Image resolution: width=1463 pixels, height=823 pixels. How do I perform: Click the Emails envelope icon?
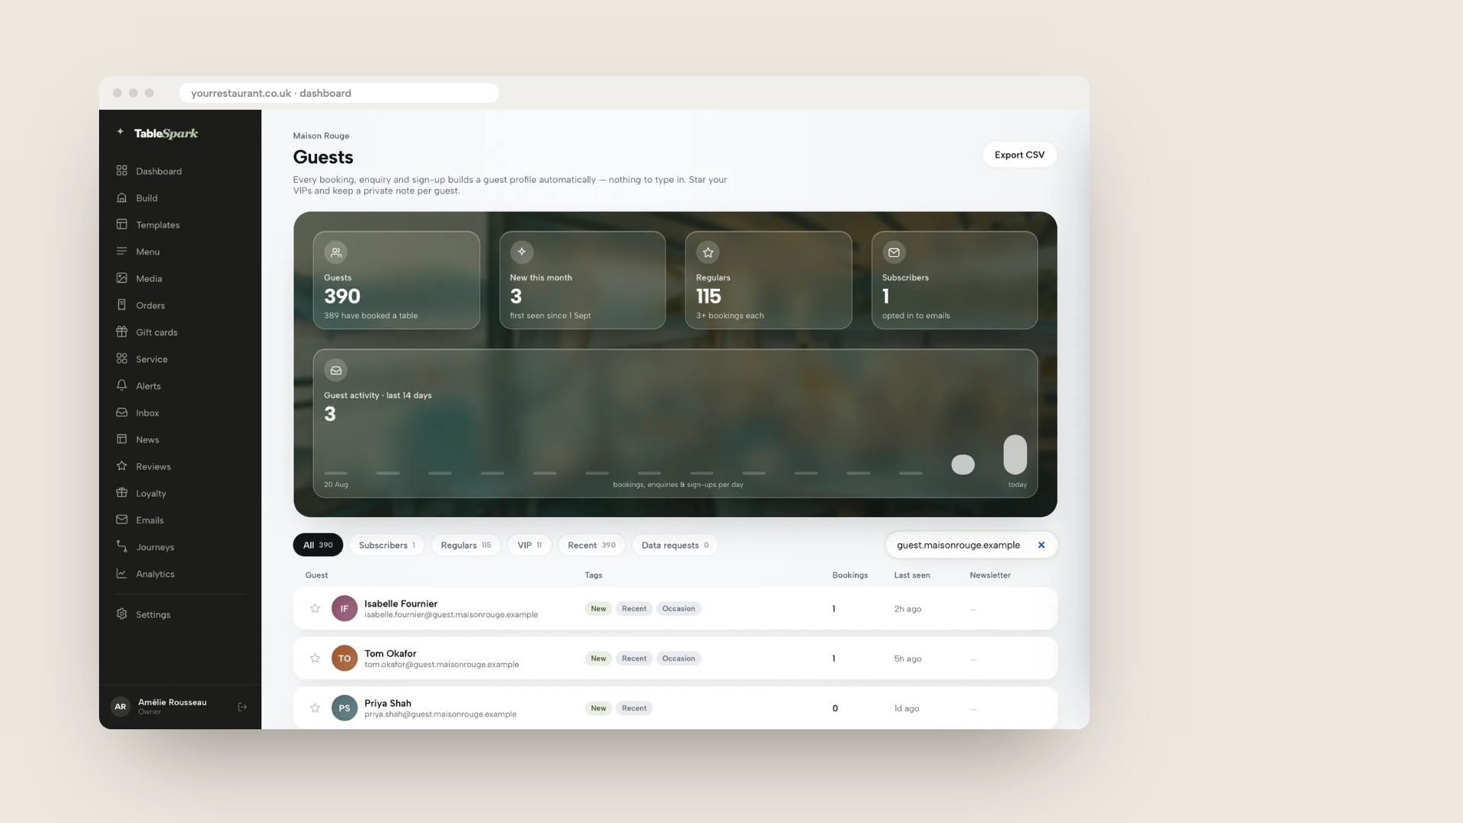click(121, 520)
